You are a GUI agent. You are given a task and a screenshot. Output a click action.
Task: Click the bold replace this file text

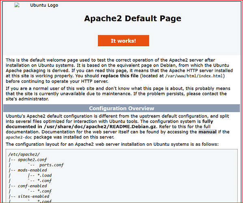pyautogui.click(x=120, y=76)
